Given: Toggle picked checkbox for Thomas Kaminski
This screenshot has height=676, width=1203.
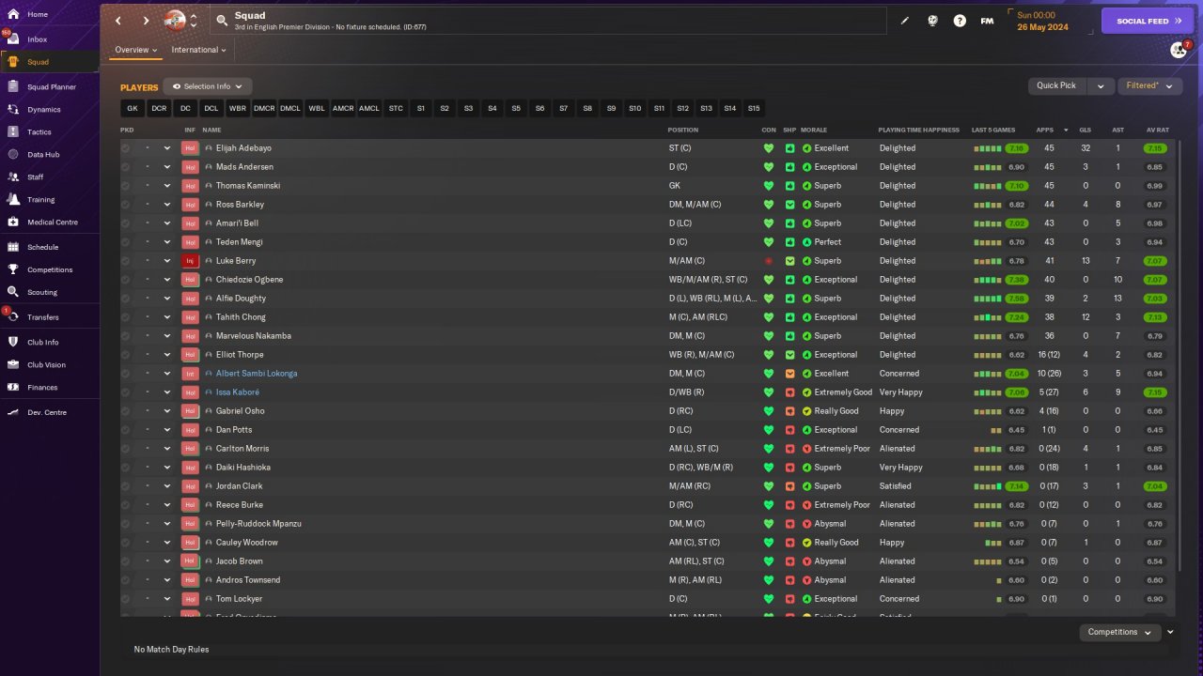Looking at the screenshot, I should click(126, 186).
